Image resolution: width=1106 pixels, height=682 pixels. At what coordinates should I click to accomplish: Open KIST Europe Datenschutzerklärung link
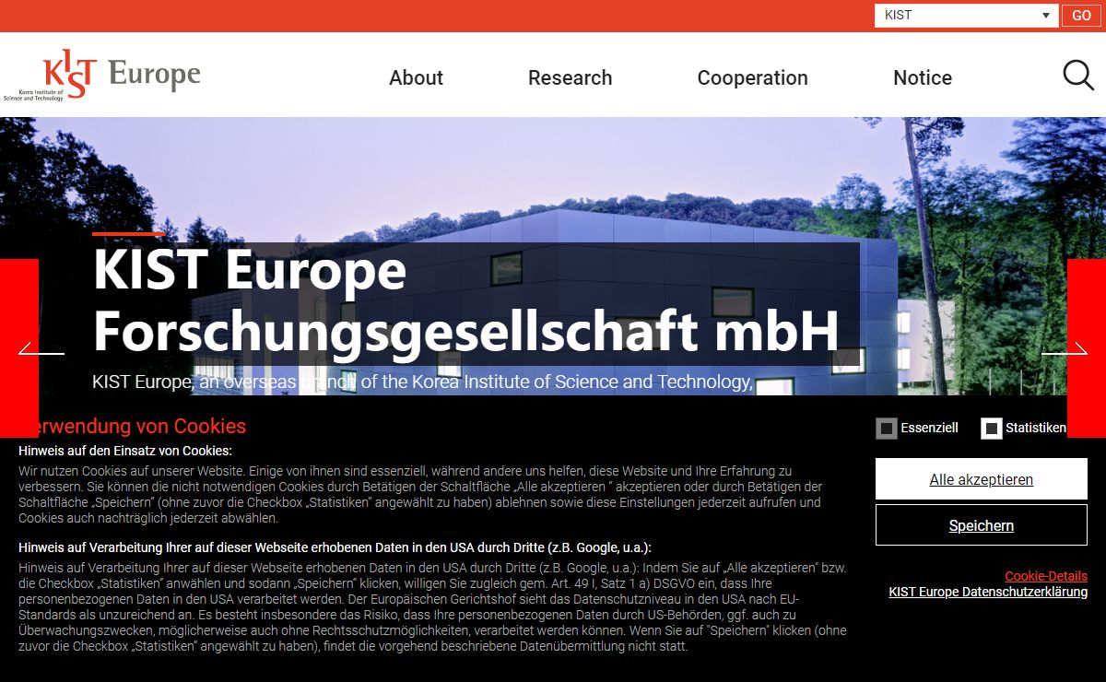tap(988, 592)
